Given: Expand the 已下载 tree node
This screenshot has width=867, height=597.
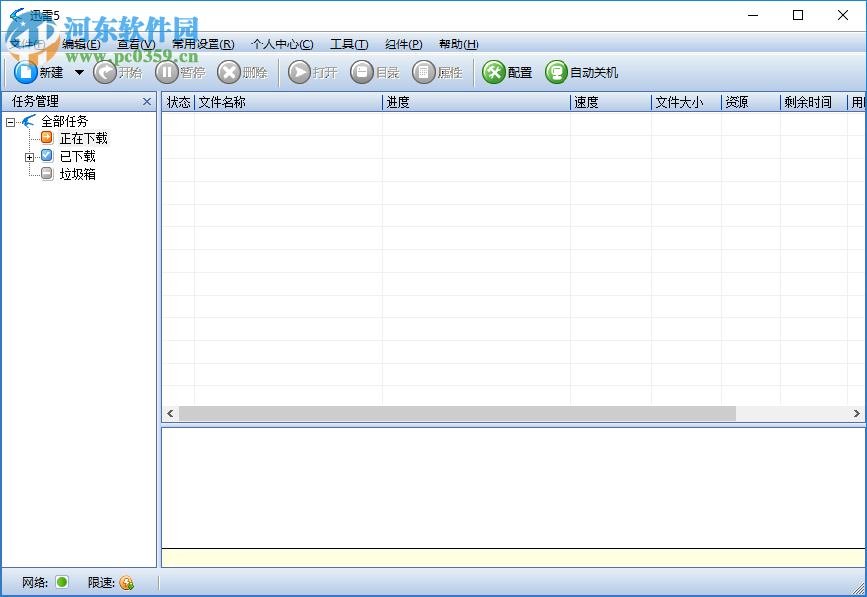Looking at the screenshot, I should click(x=31, y=155).
